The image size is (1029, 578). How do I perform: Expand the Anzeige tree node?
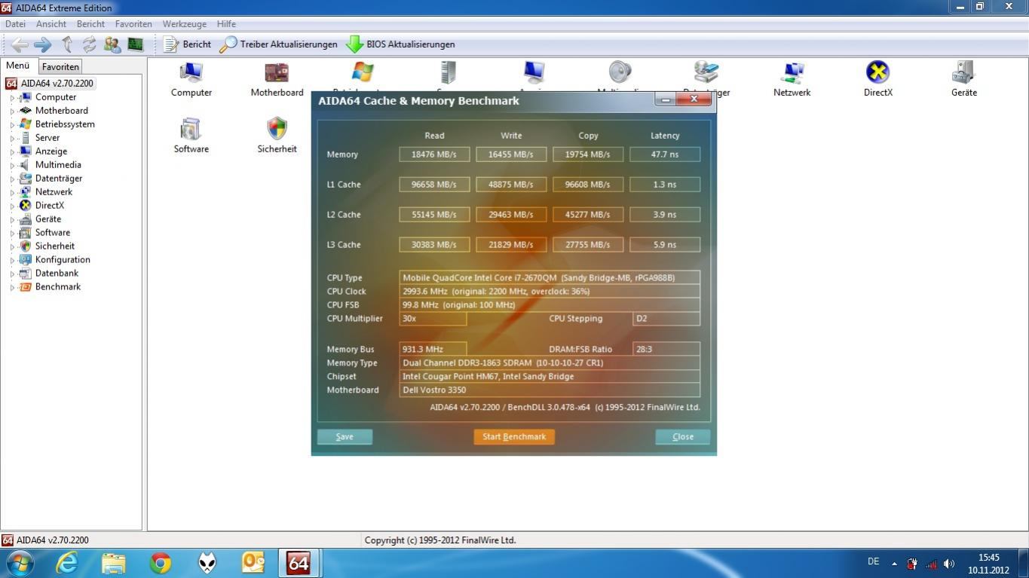12,151
